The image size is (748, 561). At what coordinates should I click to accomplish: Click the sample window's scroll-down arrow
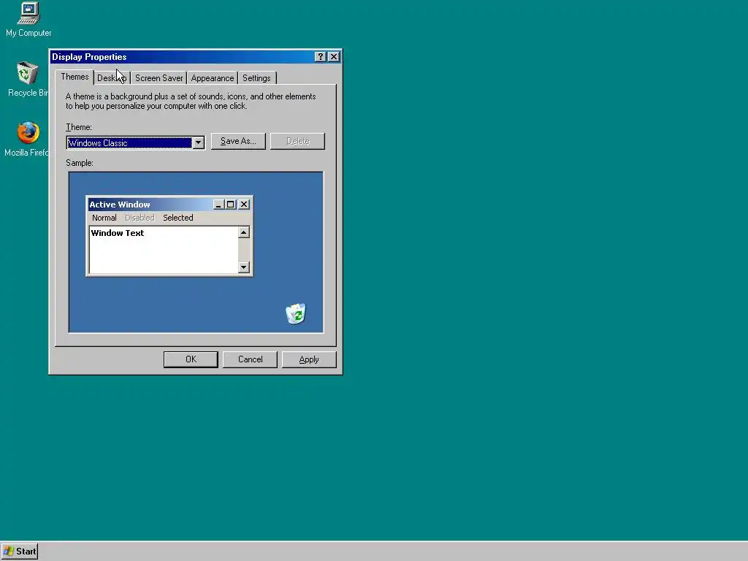coord(244,267)
